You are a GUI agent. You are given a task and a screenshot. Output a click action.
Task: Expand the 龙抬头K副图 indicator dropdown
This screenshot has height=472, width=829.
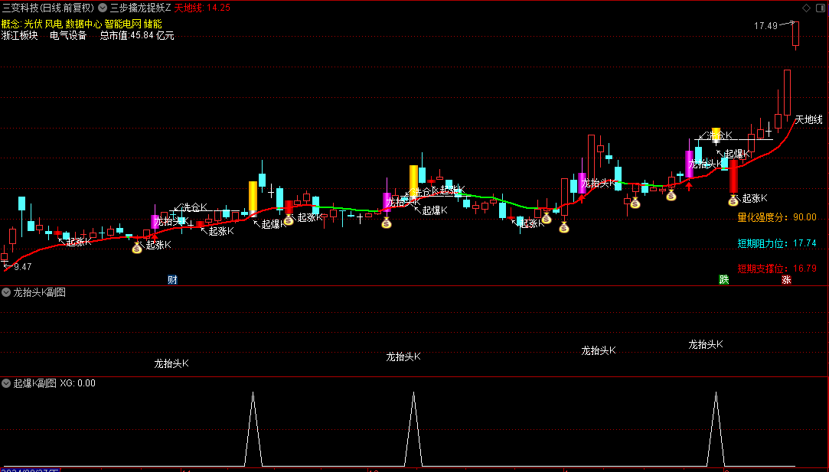[6, 292]
